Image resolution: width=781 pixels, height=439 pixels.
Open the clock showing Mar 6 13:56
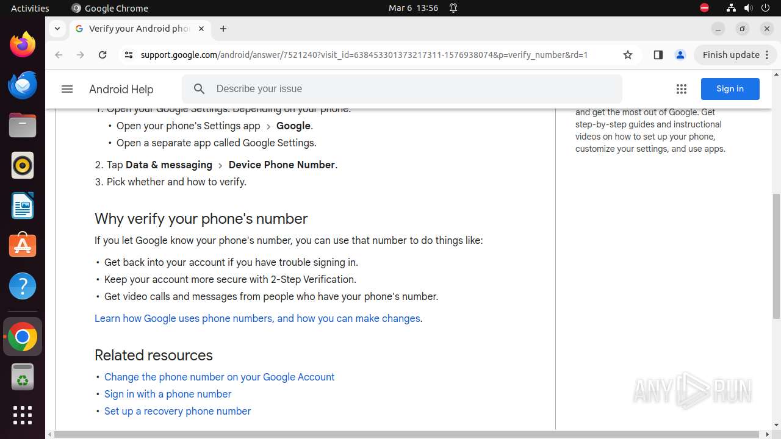click(413, 8)
